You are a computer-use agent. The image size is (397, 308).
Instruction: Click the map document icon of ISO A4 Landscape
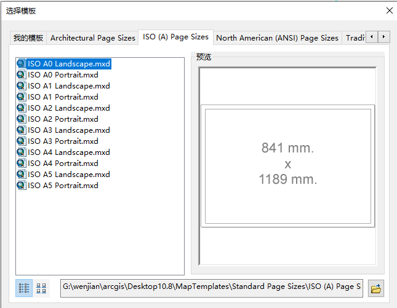(x=22, y=152)
